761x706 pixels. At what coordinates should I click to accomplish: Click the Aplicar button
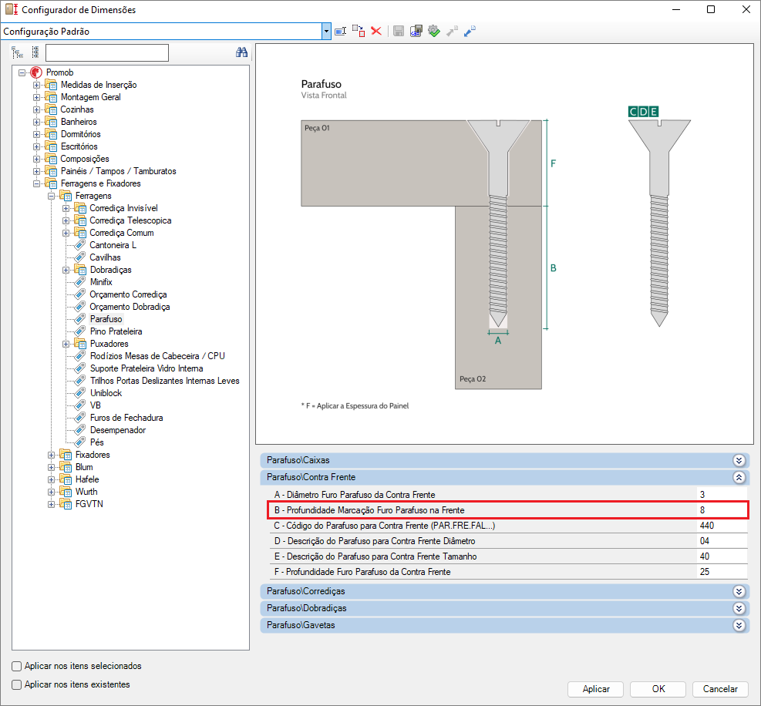point(596,689)
